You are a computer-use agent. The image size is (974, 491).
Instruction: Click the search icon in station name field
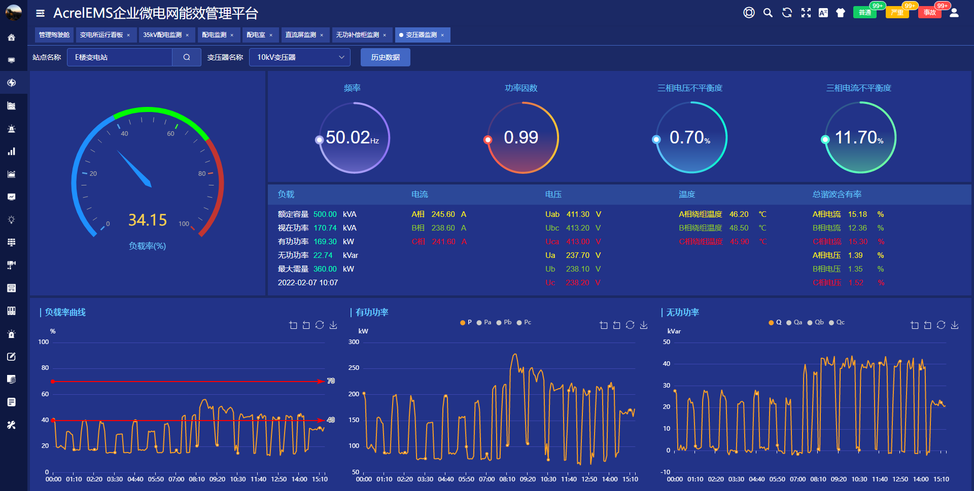(187, 57)
